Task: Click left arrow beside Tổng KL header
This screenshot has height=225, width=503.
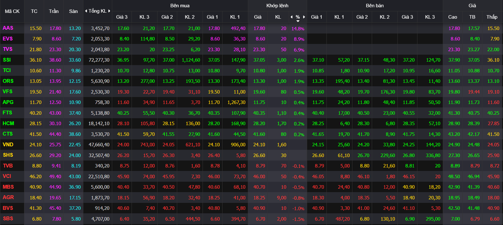Action: tap(86, 11)
